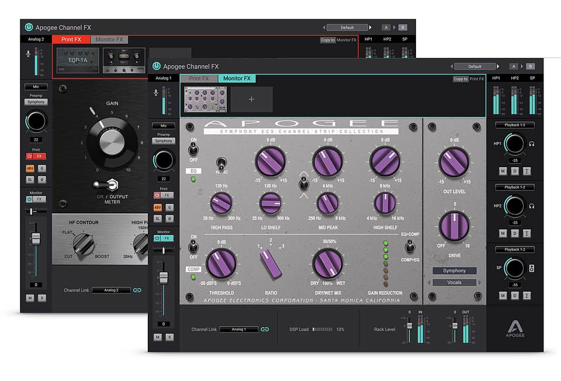Solo Analog 1 with the S button
Screen dimensions: 561x381
(x=169, y=337)
